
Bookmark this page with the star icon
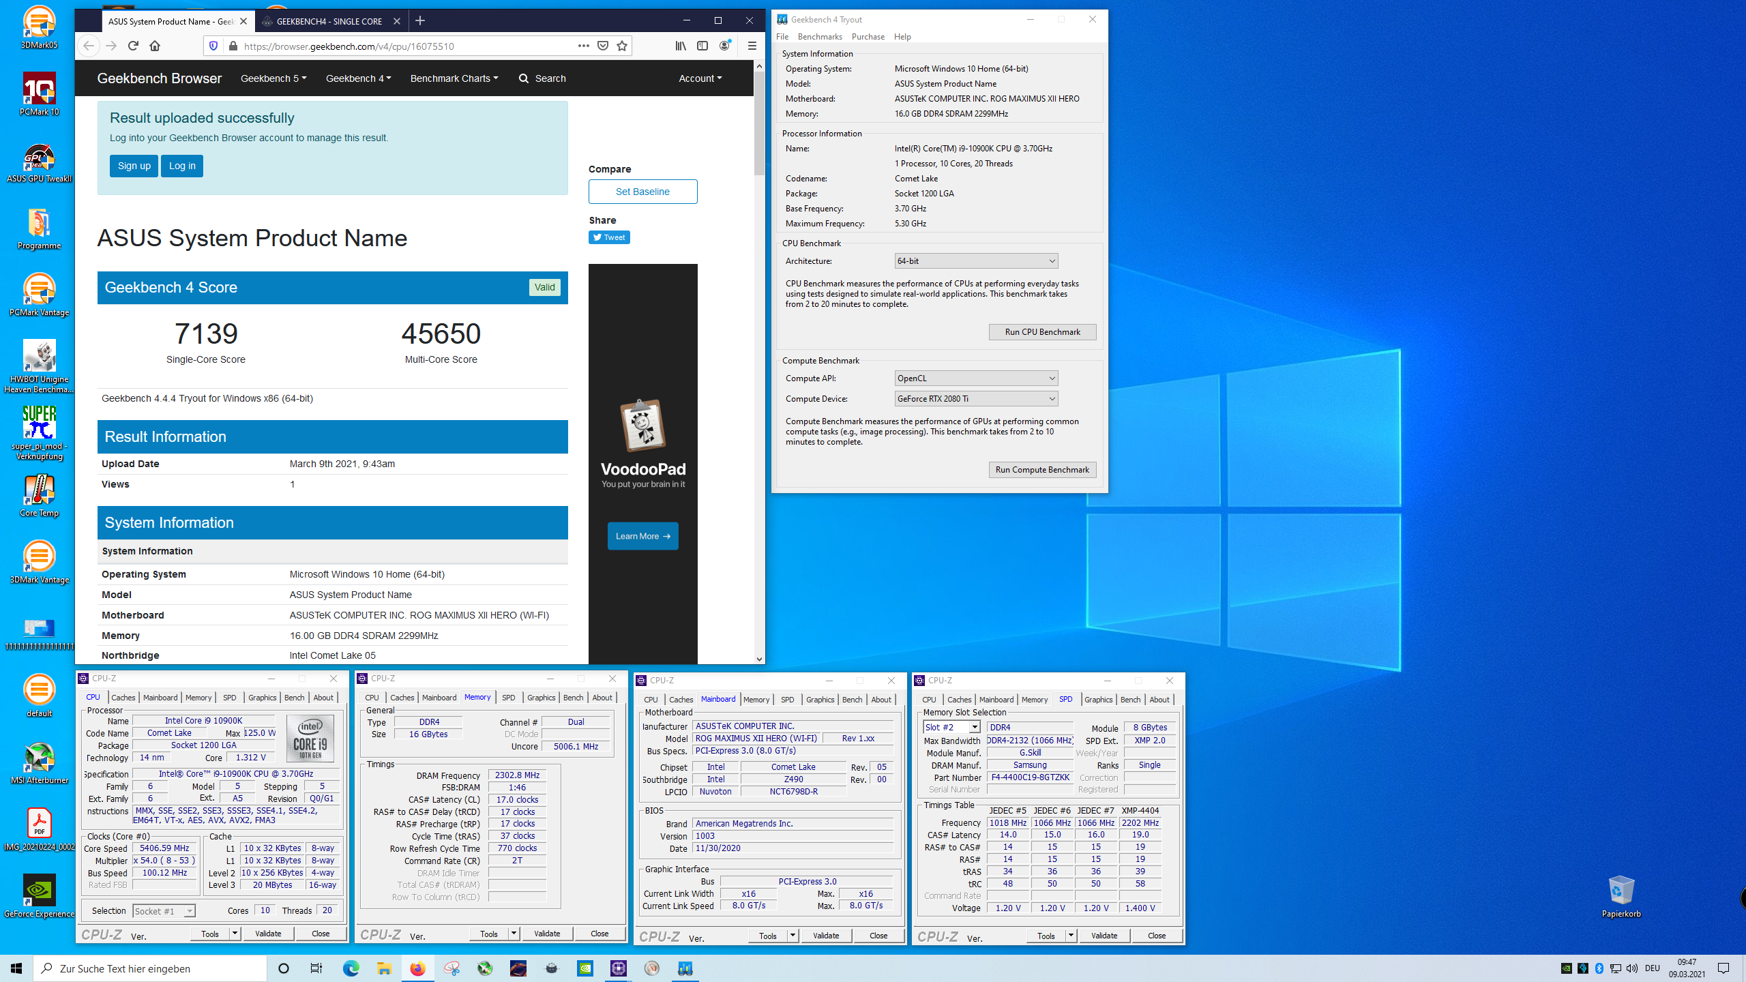pyautogui.click(x=622, y=46)
